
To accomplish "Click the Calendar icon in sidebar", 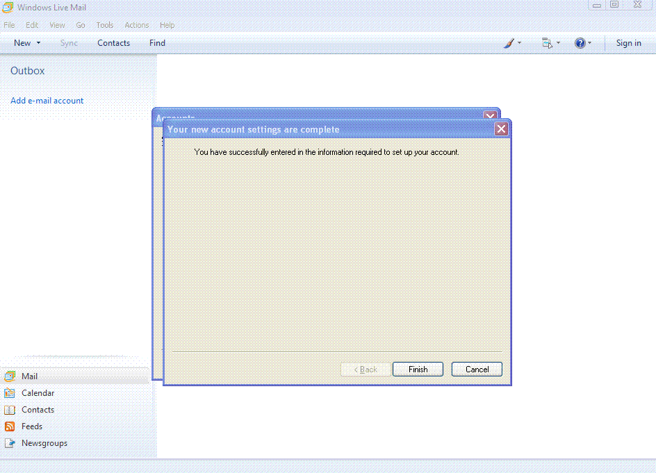I will (10, 393).
